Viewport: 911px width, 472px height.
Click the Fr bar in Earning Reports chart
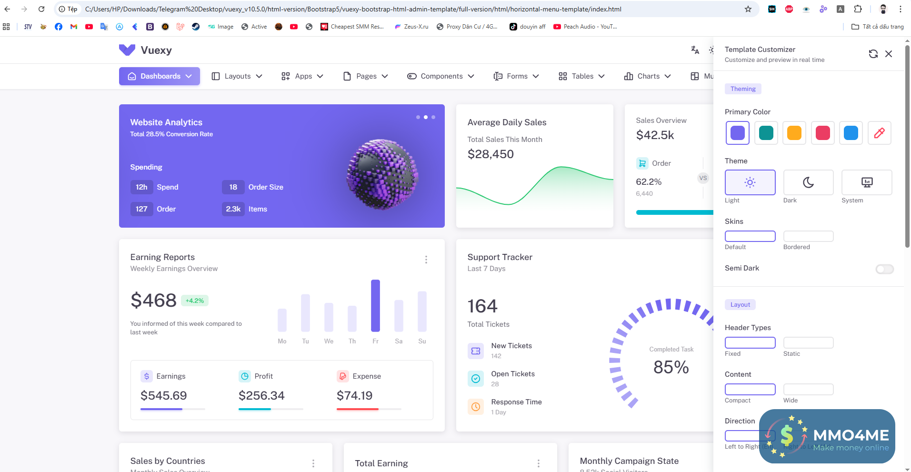(x=375, y=305)
